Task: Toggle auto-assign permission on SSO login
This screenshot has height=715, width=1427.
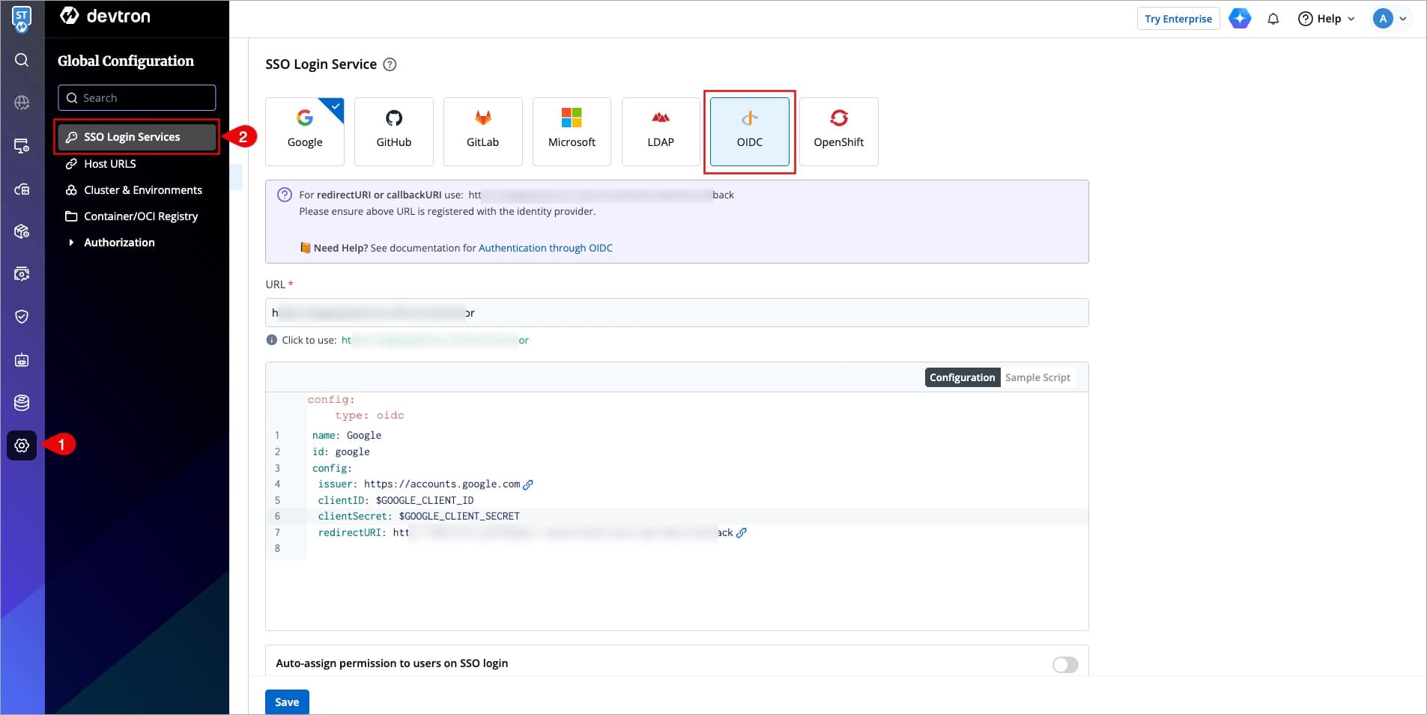Action: pyautogui.click(x=1064, y=665)
